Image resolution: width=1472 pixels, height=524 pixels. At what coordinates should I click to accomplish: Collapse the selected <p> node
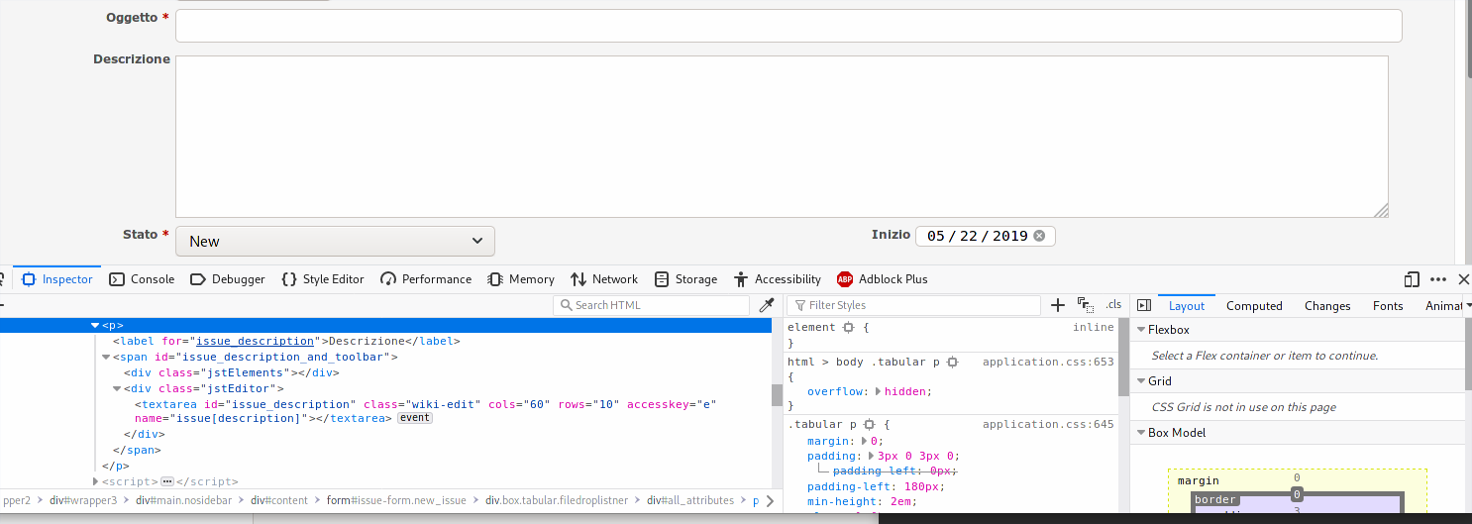[x=95, y=325]
